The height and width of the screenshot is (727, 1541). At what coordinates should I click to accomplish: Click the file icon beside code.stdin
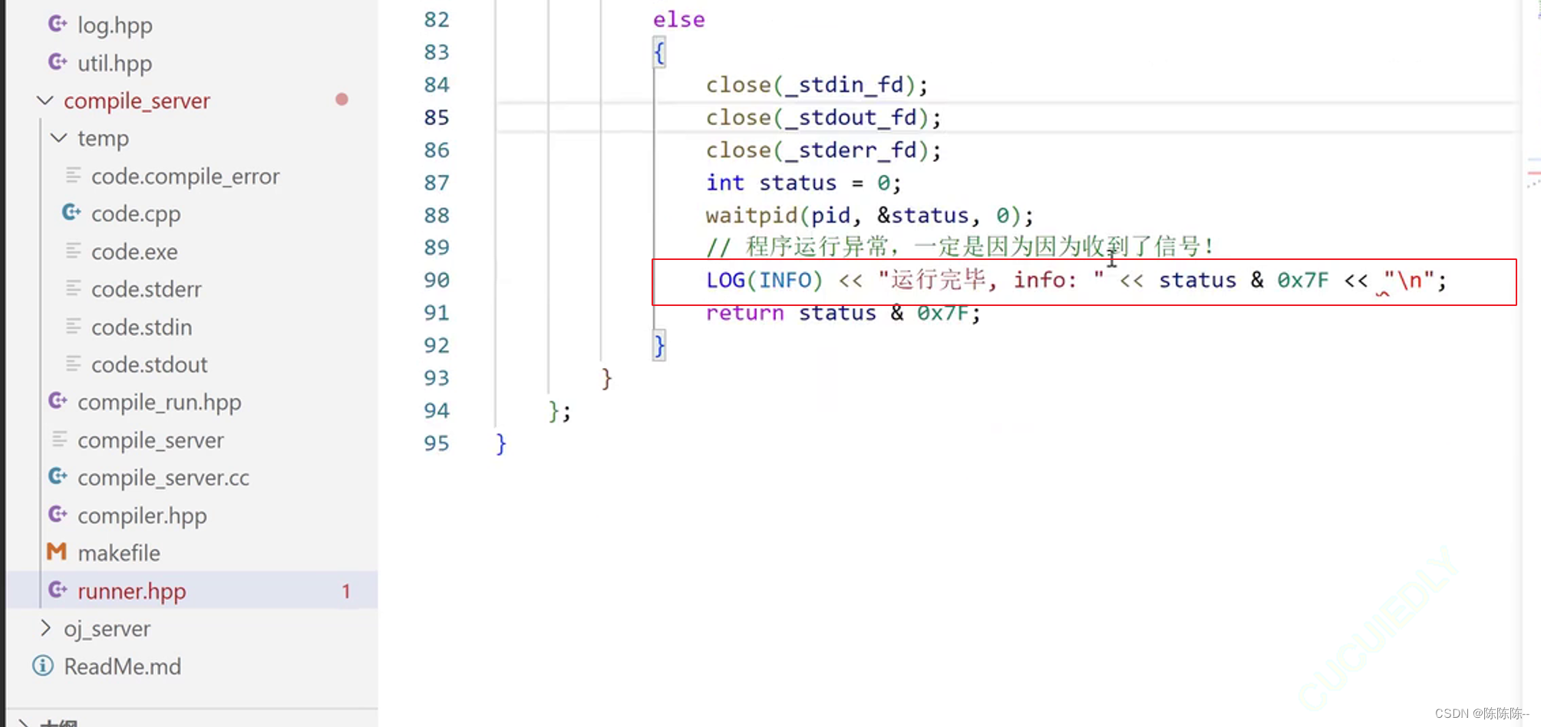pos(73,327)
